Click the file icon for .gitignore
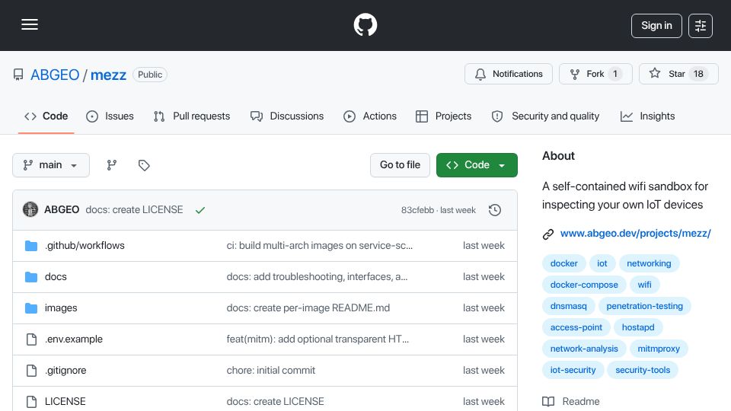 click(x=31, y=371)
